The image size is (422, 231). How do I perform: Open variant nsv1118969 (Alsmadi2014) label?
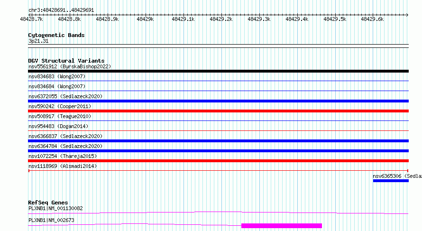pos(63,166)
